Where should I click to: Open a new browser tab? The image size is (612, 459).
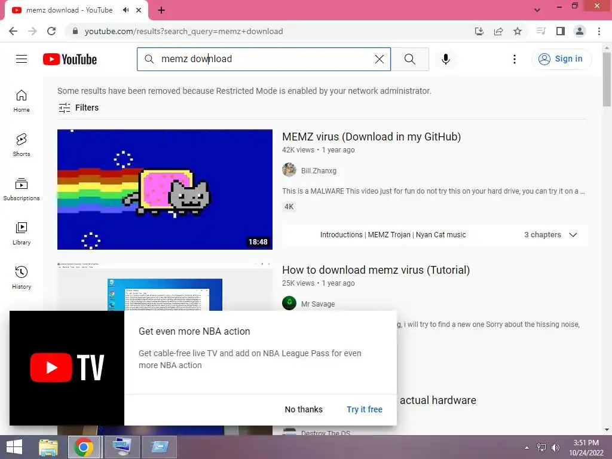pyautogui.click(x=161, y=10)
